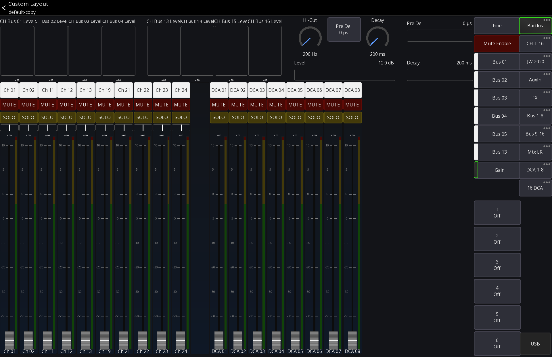This screenshot has width=552, height=357.
Task: Click the Decay 200 ms knob
Action: tap(377, 37)
